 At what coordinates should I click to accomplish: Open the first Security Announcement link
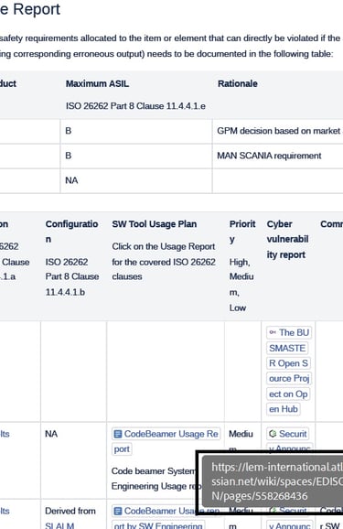point(289,440)
